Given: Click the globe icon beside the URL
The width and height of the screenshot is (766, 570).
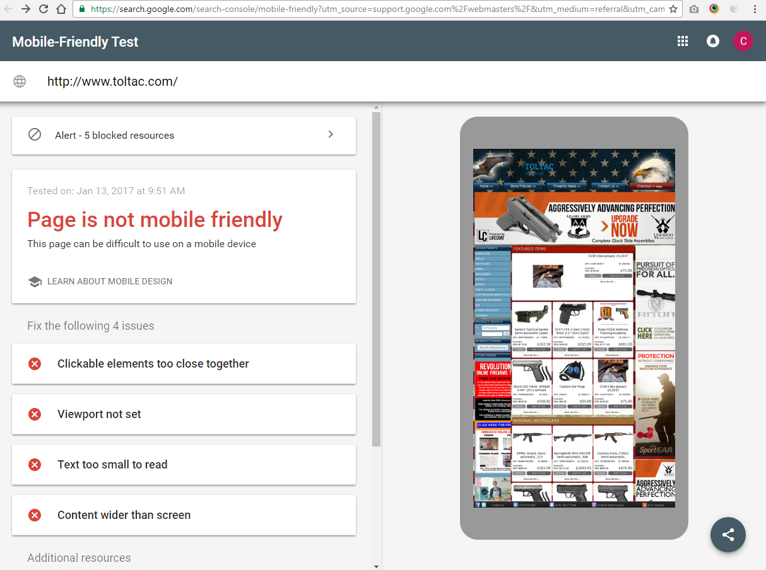Looking at the screenshot, I should [x=20, y=81].
